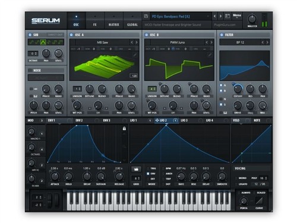Viewport: 297px width, 223px height.
Task: Open the FX tab
Action: click(x=95, y=21)
